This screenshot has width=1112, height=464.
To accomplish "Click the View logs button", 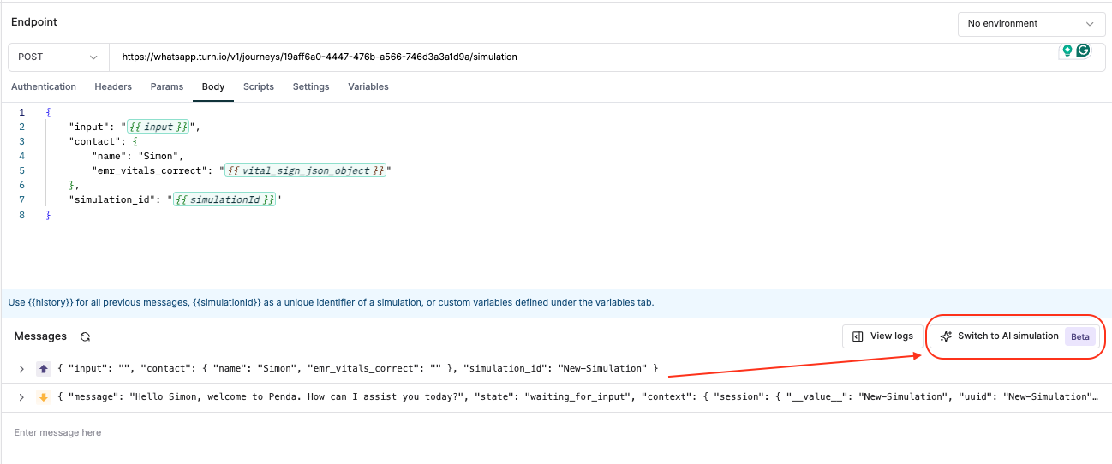I will 883,336.
